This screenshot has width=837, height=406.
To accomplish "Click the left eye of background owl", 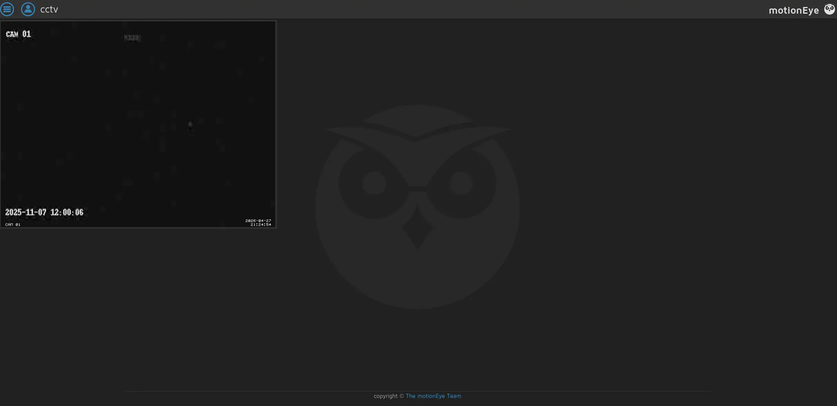I will [374, 183].
